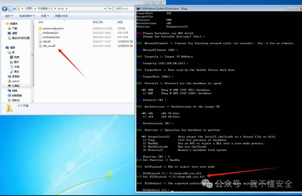The height and width of the screenshot is (196, 302).
Task: Click the 新建文件夹 toolbar button
Action: coord(62,16)
